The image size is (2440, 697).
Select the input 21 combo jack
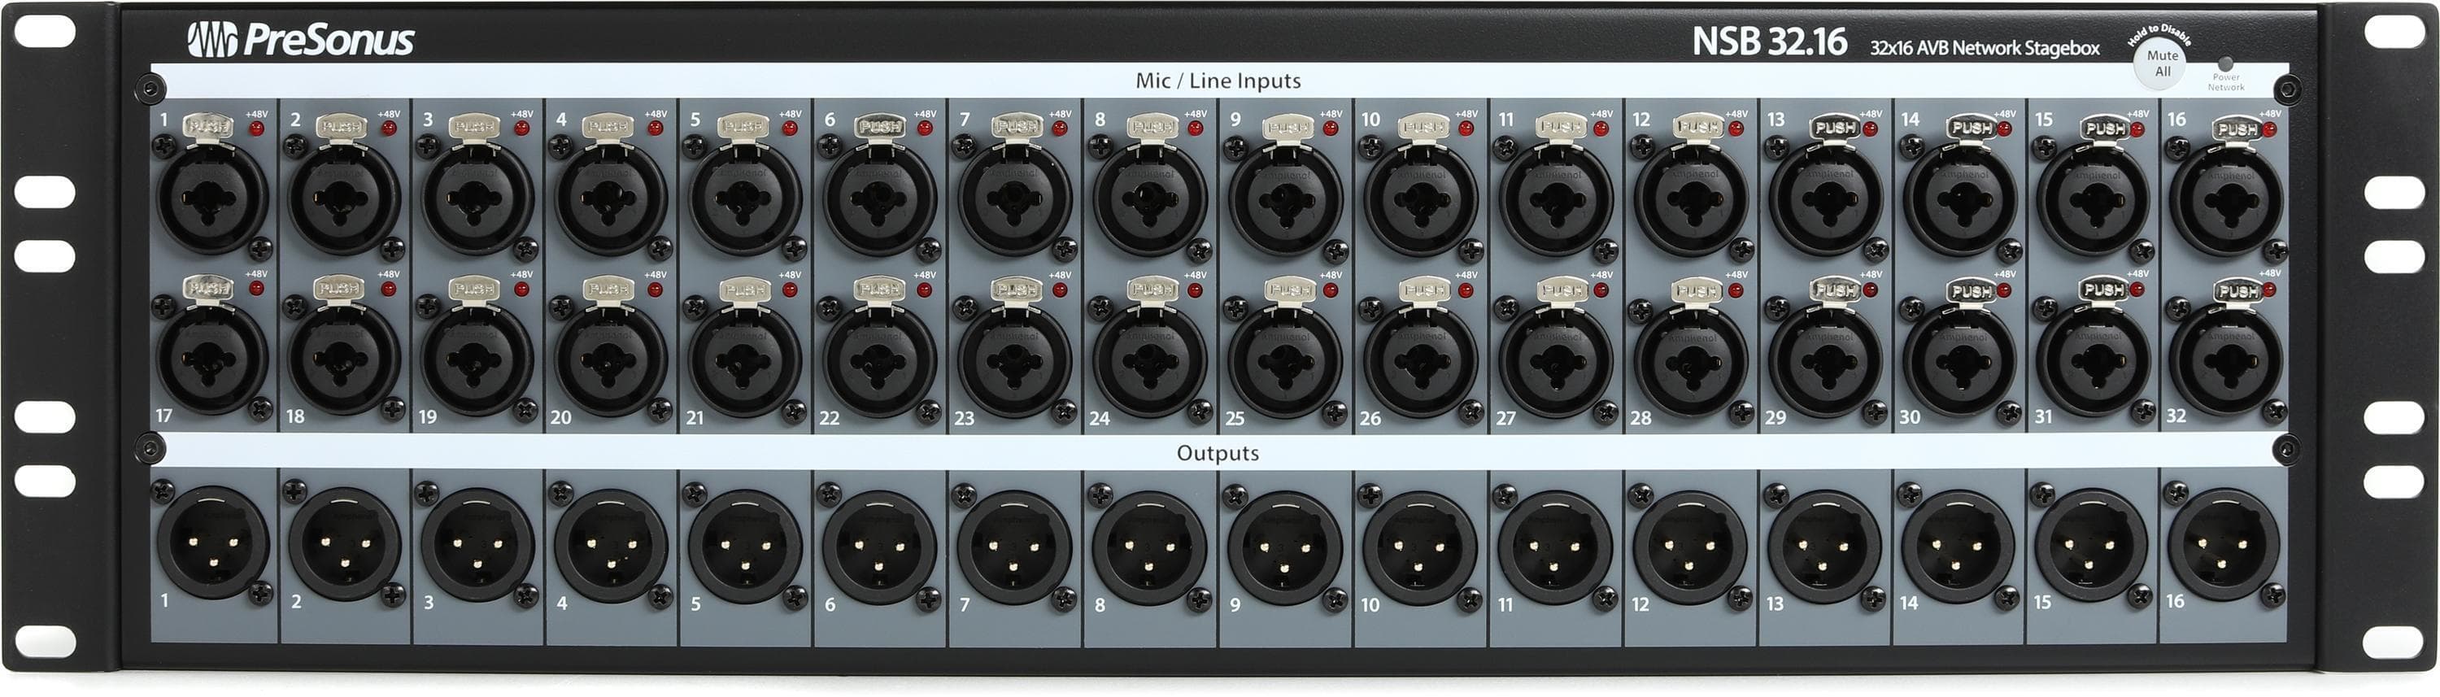click(746, 359)
